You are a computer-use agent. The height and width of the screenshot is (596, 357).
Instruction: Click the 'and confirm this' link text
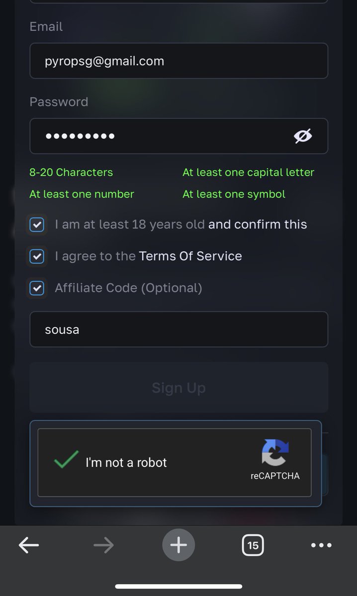coord(258,224)
